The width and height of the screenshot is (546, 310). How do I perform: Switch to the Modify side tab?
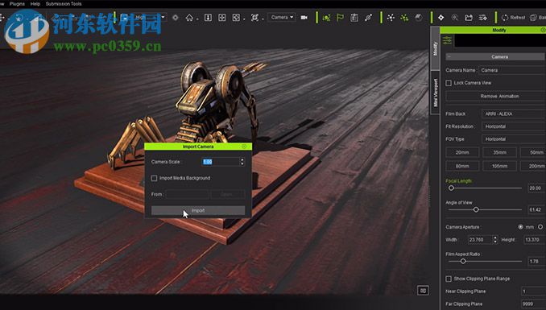tap(435, 49)
